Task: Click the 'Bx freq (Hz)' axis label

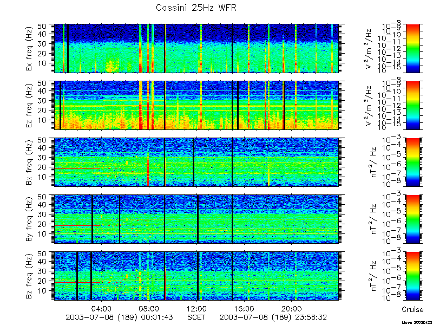Action: (x=30, y=162)
